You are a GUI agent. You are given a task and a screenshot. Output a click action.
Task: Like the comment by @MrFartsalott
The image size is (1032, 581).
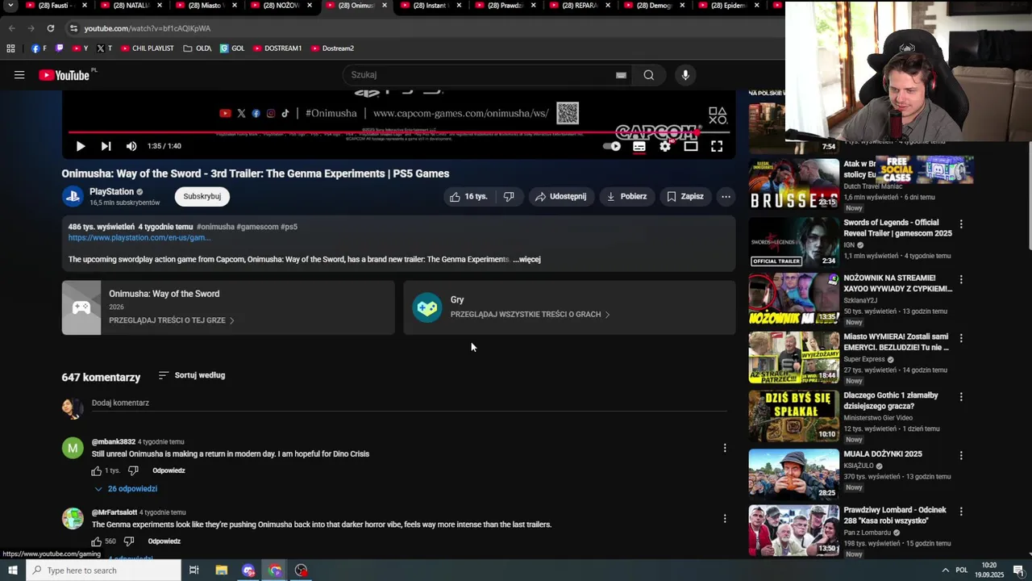(x=97, y=541)
